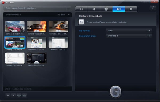This screenshot has width=160, height=102.
Task: Select thumbnail 4 of the Action! website
Action: tap(15, 42)
